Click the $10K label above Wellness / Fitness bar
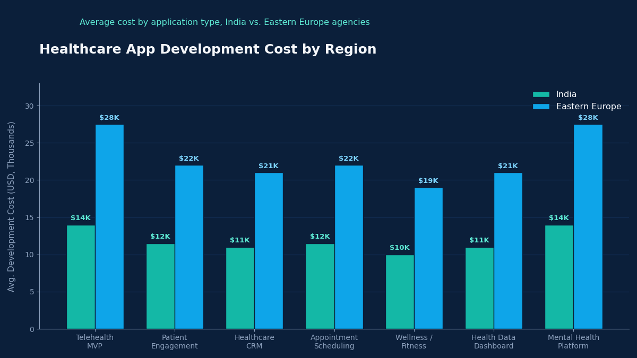 (400, 248)
